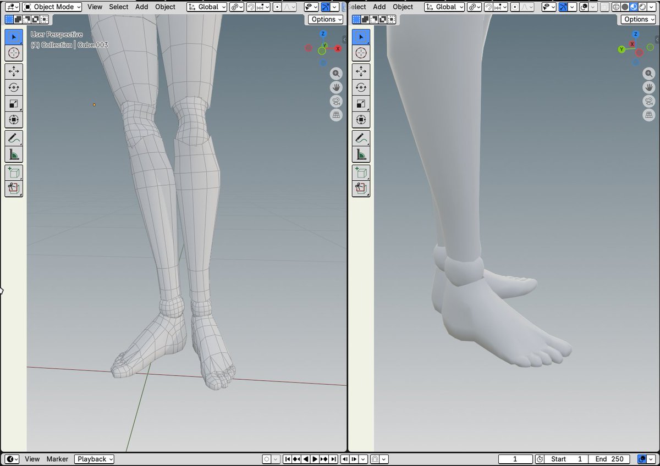
Task: Toggle X-ray mode in right viewport header
Action: [605, 7]
